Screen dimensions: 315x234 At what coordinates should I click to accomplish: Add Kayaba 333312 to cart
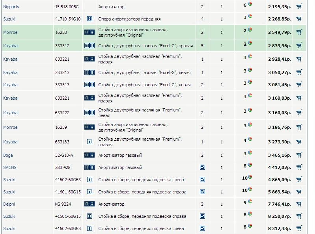point(299,46)
